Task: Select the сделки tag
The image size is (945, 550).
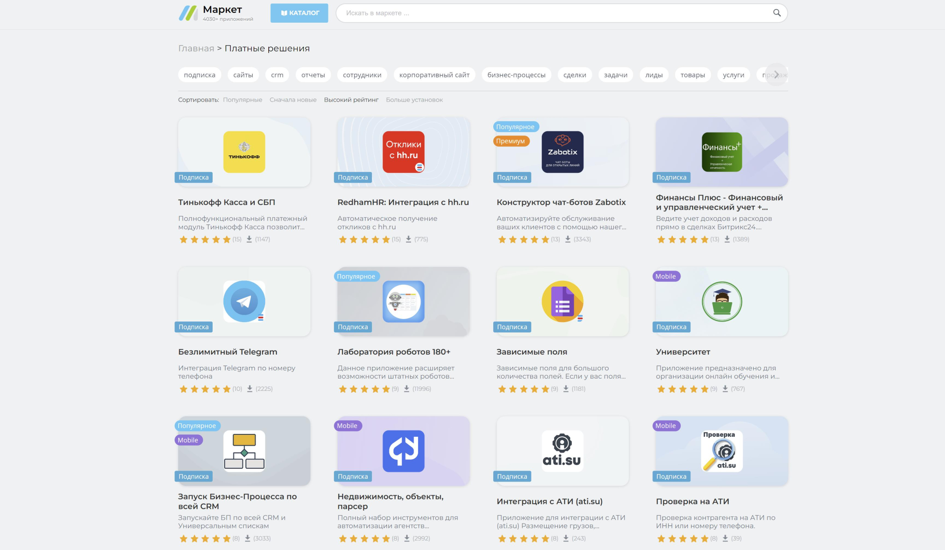Action: click(x=575, y=75)
